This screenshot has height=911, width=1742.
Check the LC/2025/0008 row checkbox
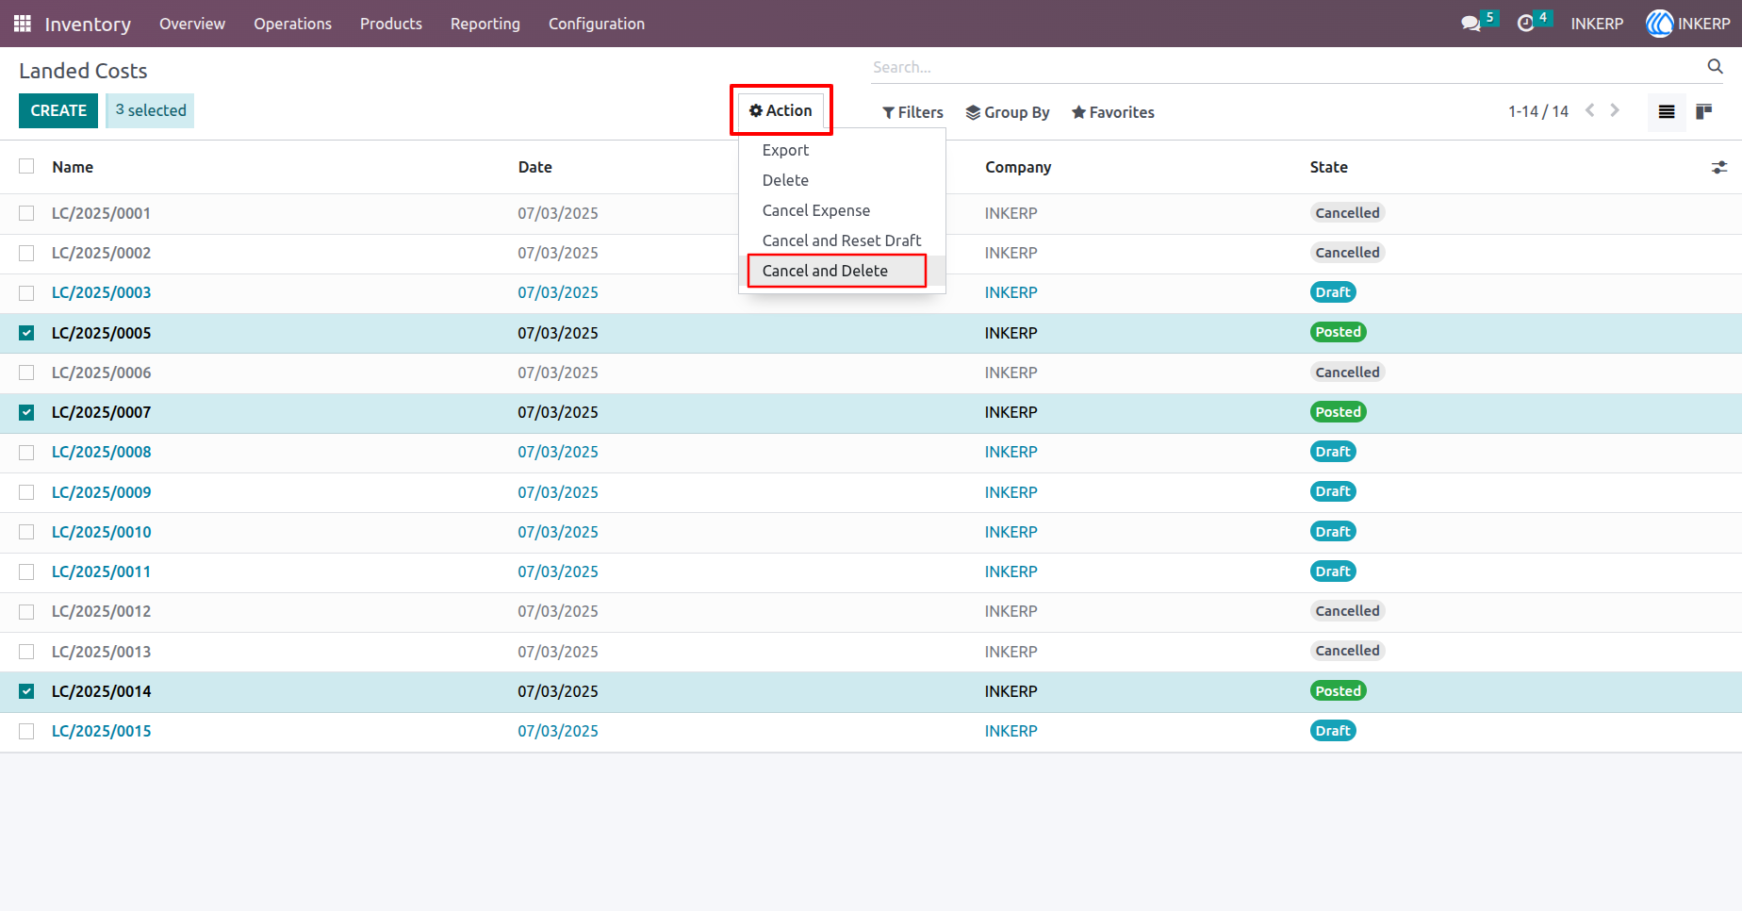click(26, 453)
